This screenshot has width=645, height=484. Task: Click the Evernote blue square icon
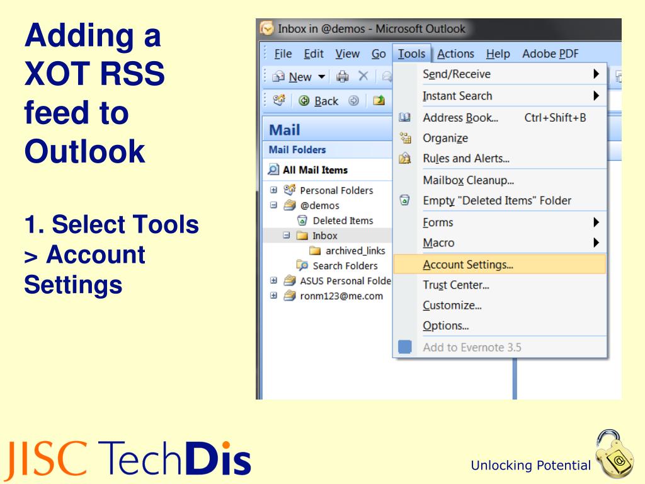click(x=405, y=347)
